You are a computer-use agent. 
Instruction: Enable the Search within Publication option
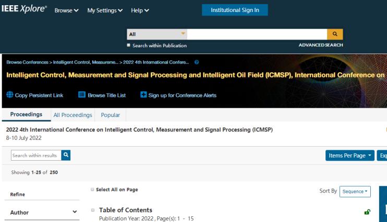tap(129, 45)
